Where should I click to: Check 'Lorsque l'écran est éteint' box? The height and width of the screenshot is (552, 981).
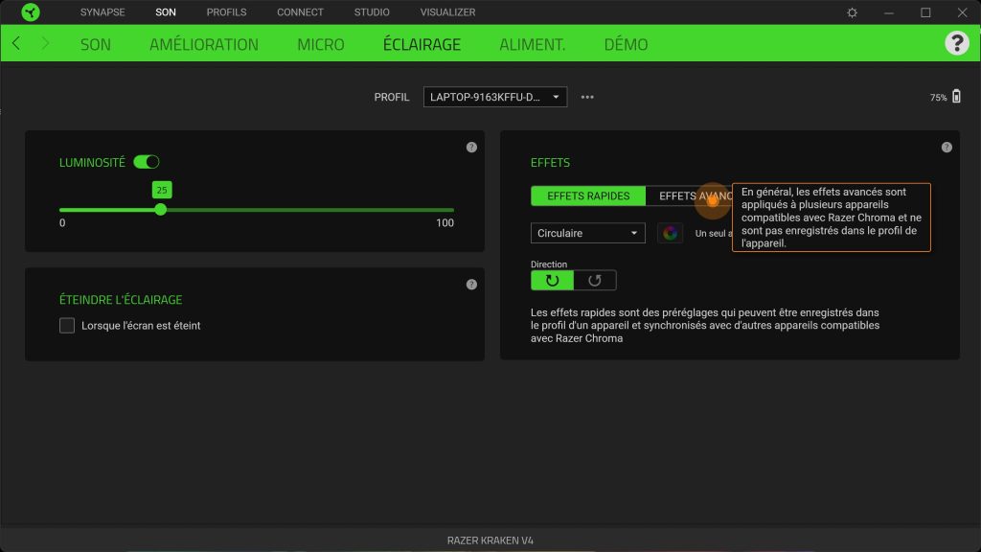pyautogui.click(x=67, y=326)
